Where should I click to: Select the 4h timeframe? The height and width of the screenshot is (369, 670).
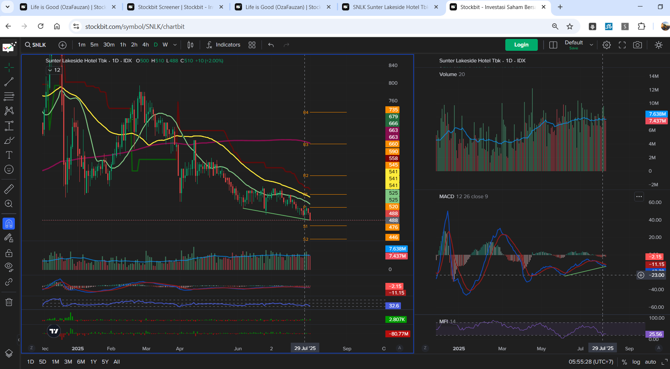click(146, 45)
